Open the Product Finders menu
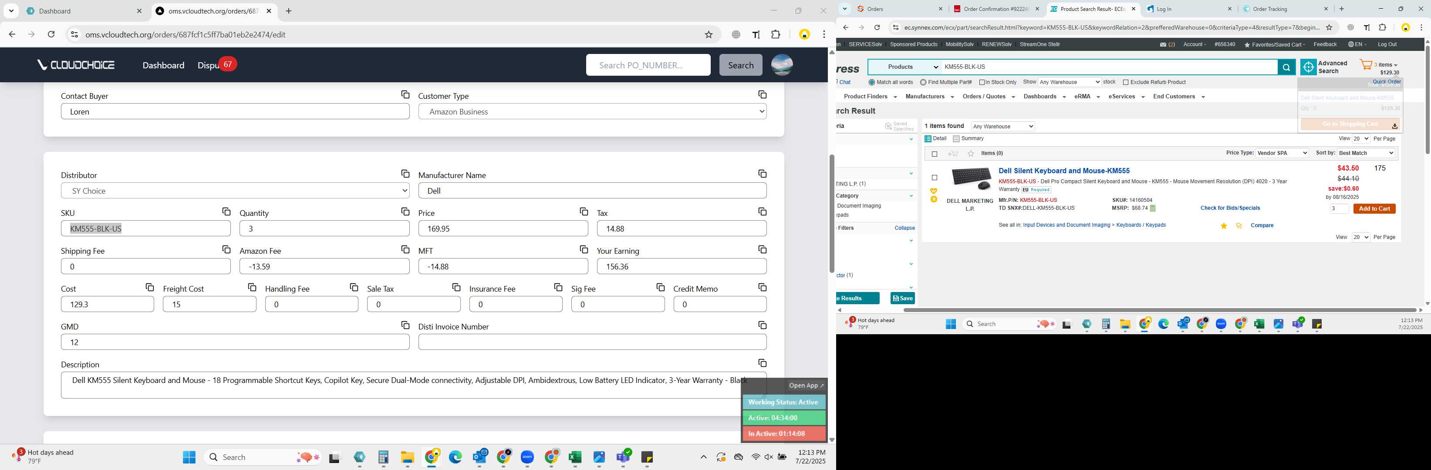1431x470 pixels. 870,97
